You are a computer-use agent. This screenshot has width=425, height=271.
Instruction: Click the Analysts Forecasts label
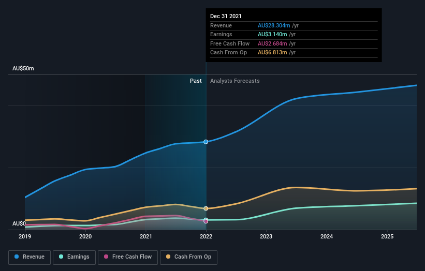coord(235,81)
